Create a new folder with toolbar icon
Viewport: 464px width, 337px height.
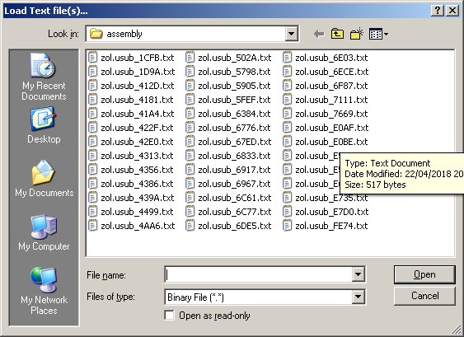(x=357, y=34)
